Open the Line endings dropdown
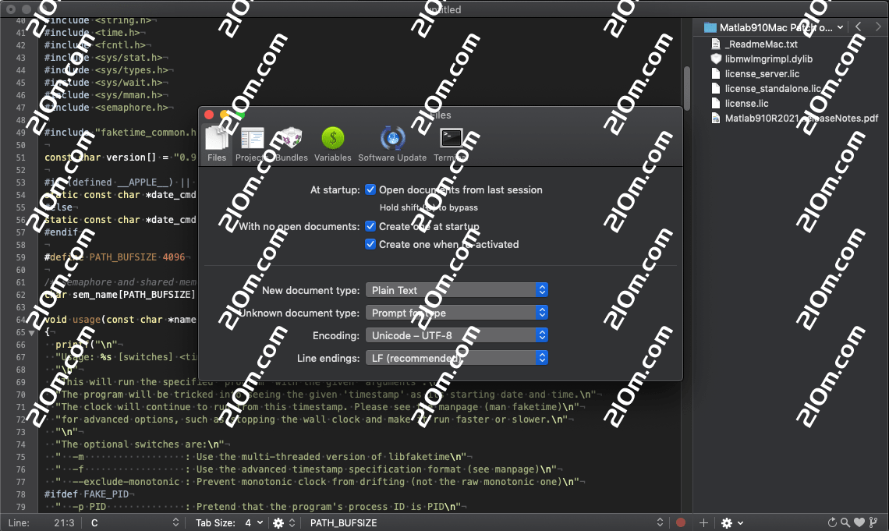Viewport: 889px width, 531px height. (x=457, y=358)
